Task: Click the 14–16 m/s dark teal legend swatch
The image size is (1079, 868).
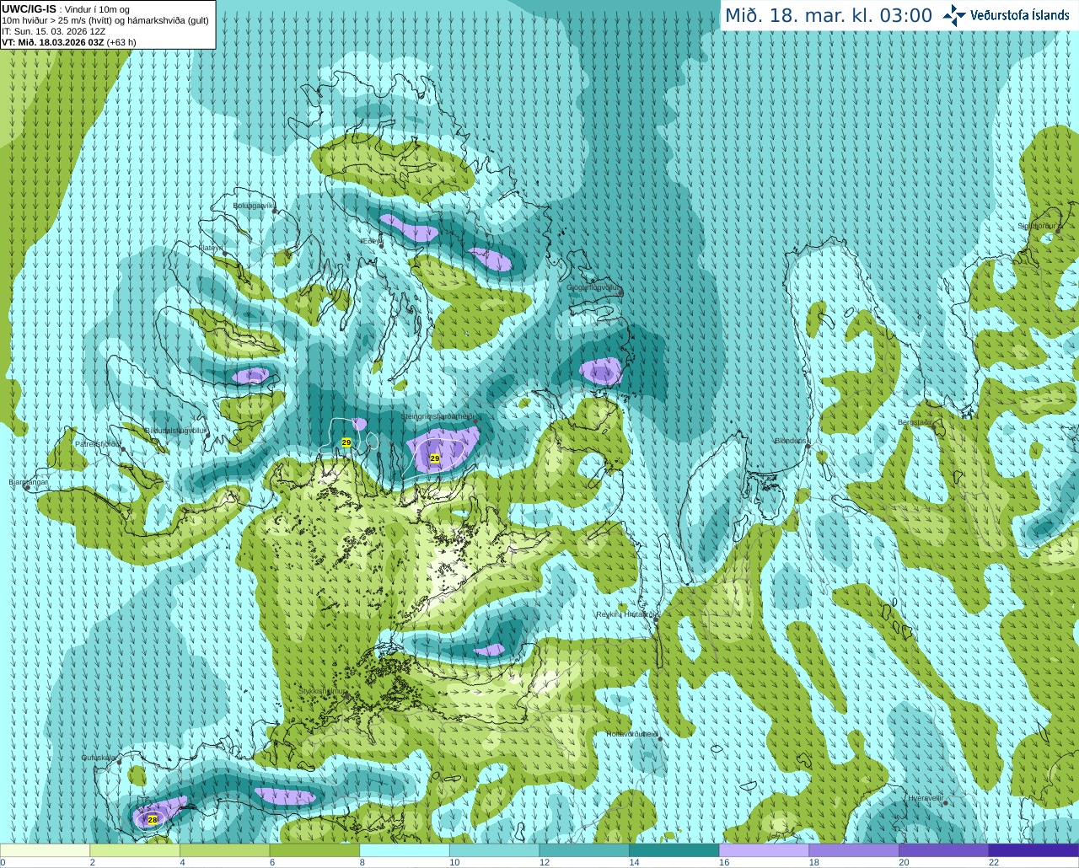Action: click(x=674, y=850)
